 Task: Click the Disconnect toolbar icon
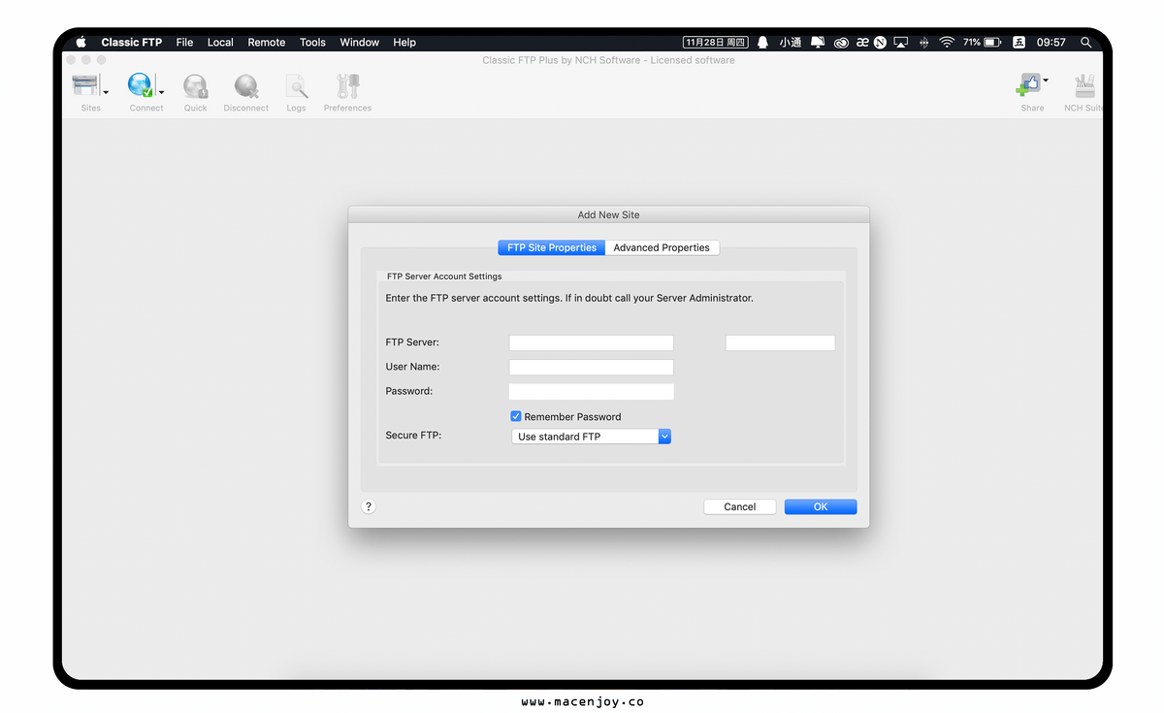[x=246, y=86]
